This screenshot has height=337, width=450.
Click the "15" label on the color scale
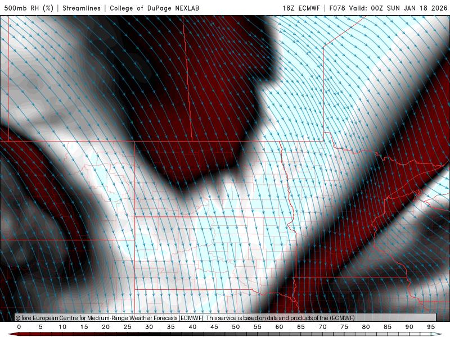pyautogui.click(x=84, y=327)
